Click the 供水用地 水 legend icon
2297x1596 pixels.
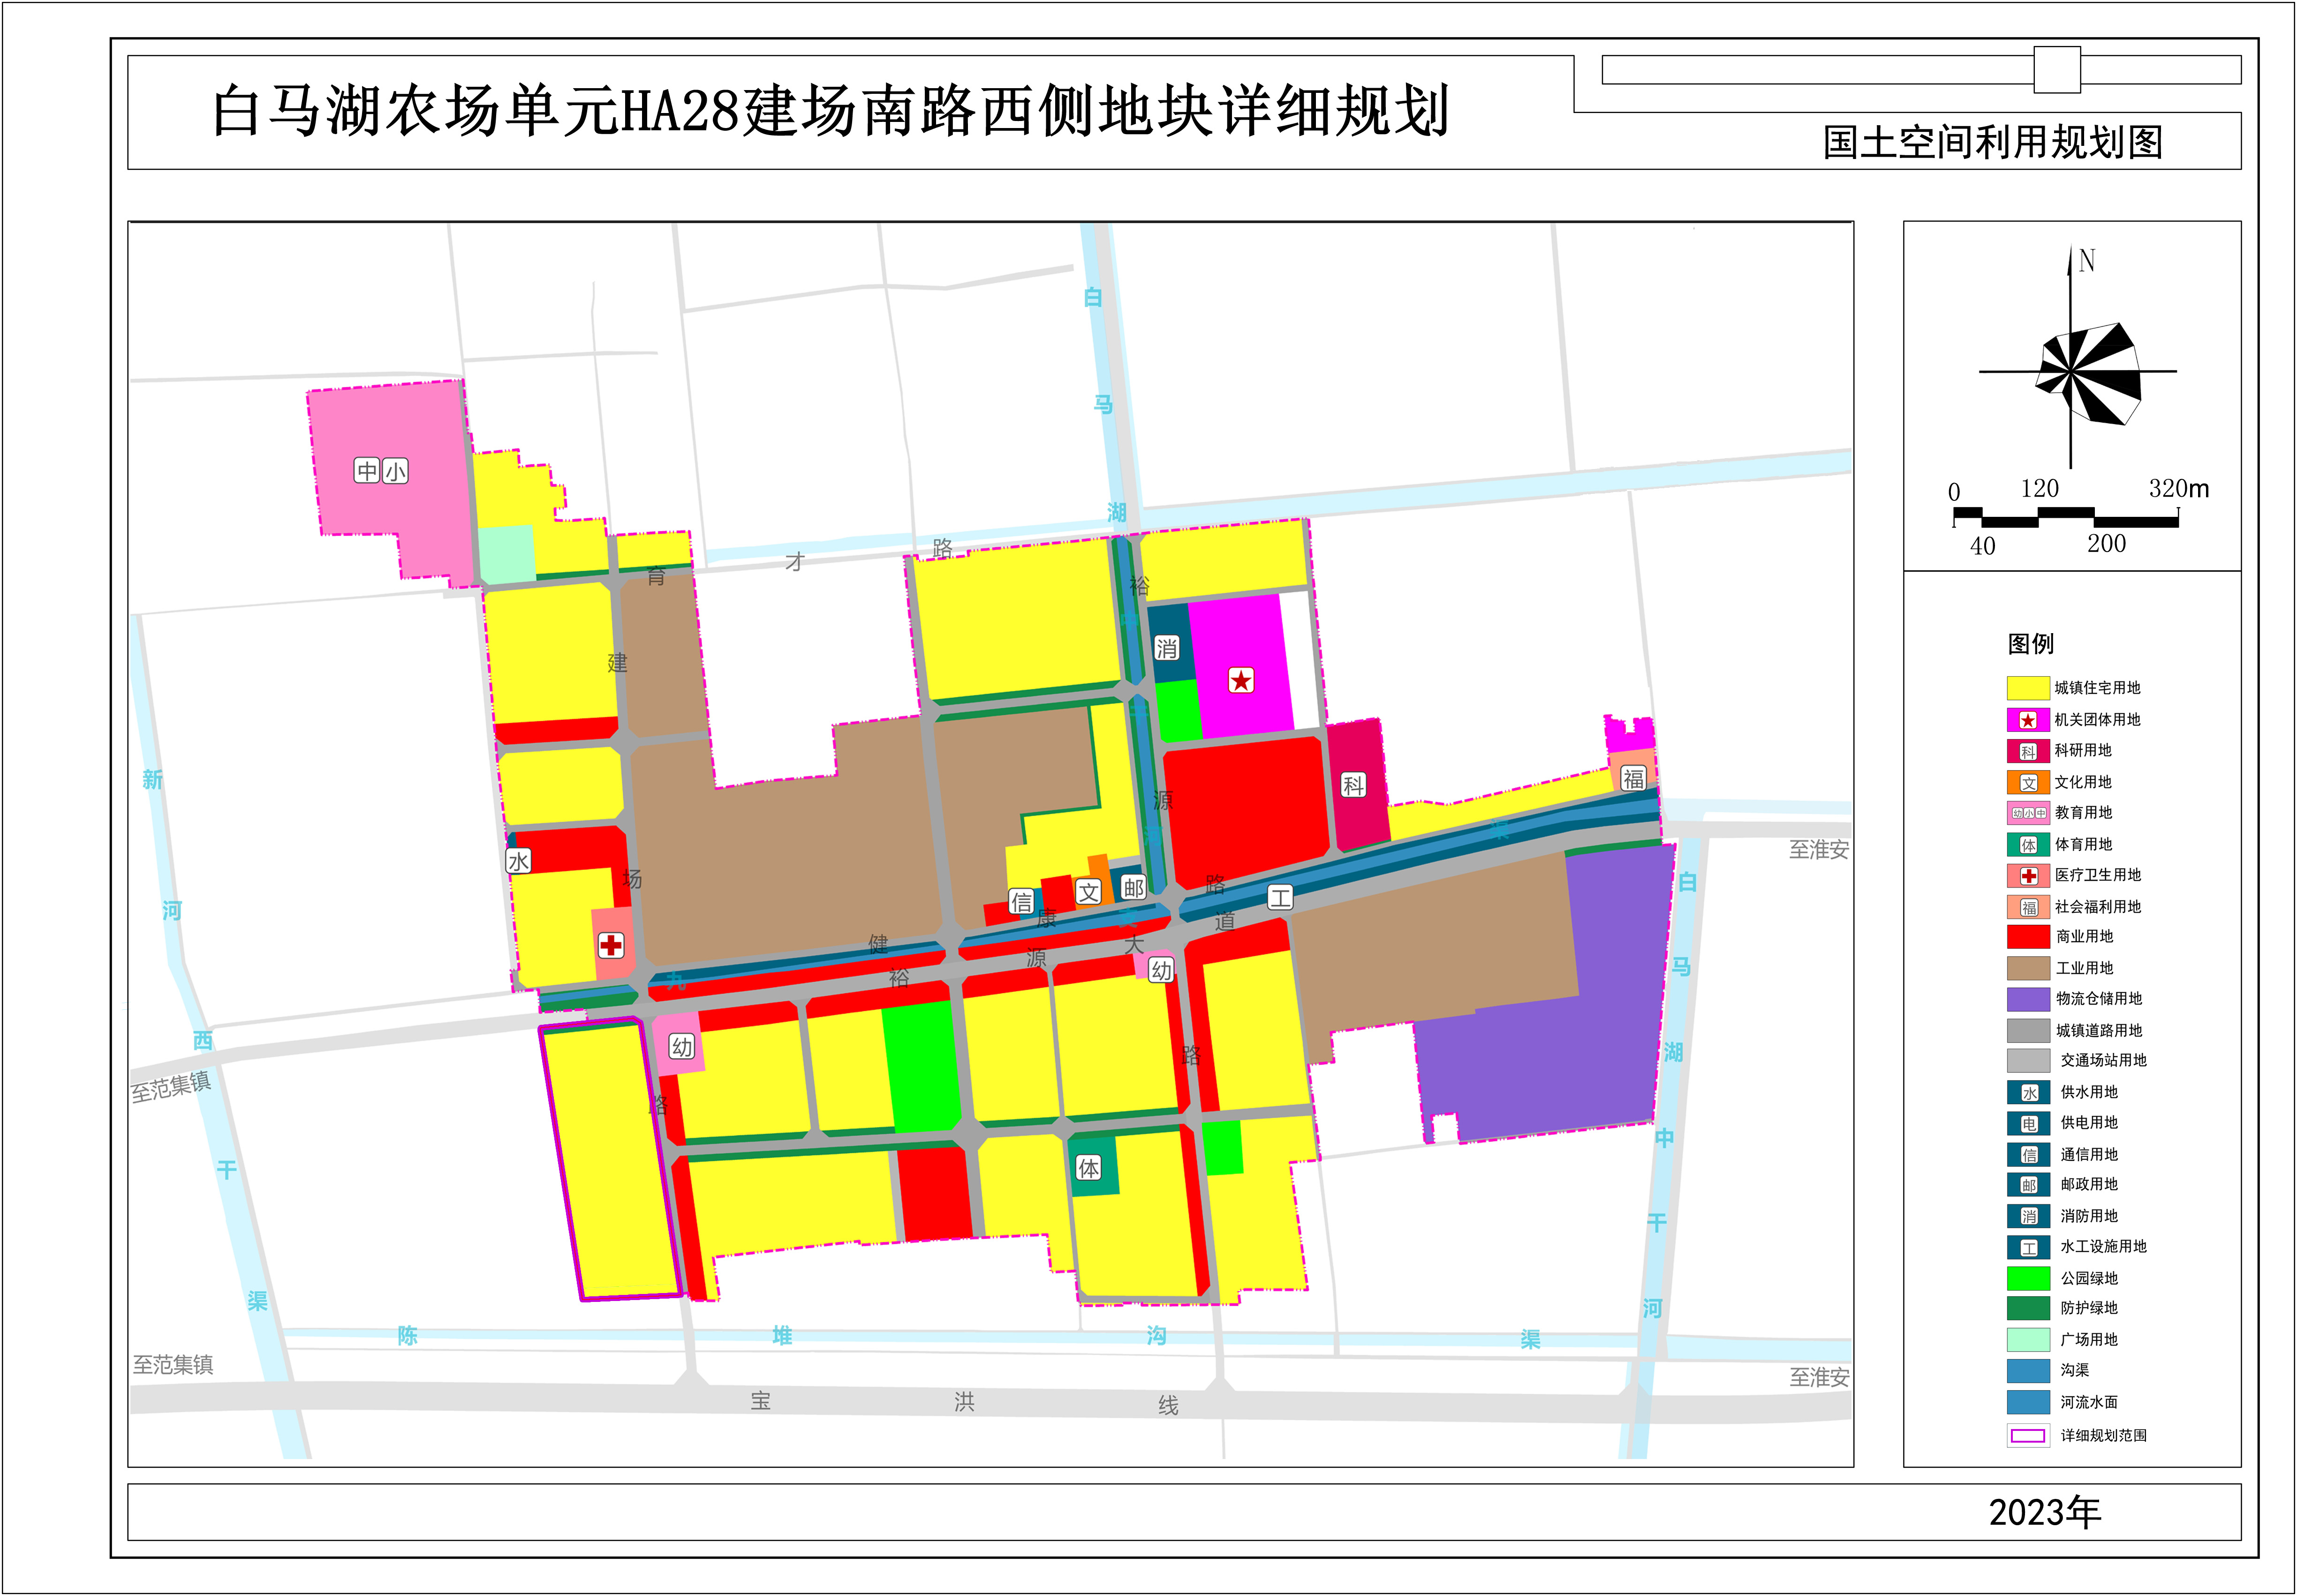2029,1092
